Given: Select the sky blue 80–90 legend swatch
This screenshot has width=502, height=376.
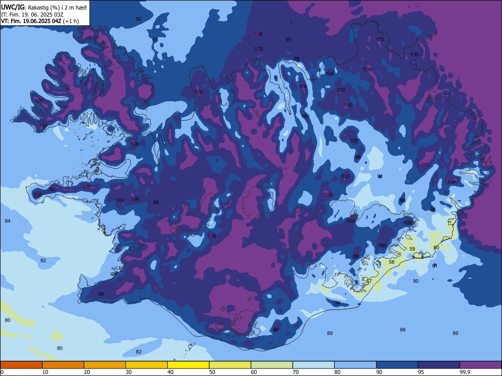Looking at the screenshot, I should pyautogui.click(x=355, y=365).
